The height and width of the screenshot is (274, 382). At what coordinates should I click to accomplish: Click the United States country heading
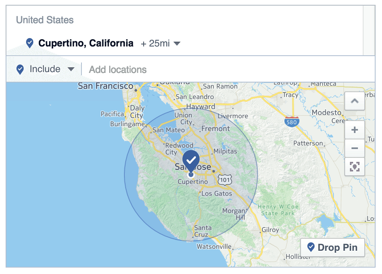click(x=45, y=20)
